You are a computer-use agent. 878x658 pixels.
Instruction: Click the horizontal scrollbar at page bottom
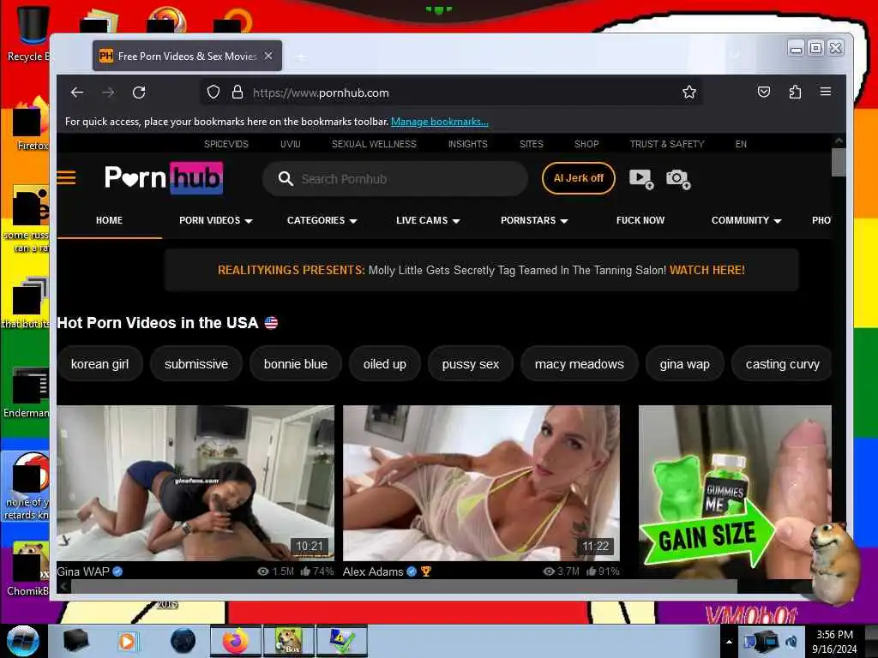(403, 586)
